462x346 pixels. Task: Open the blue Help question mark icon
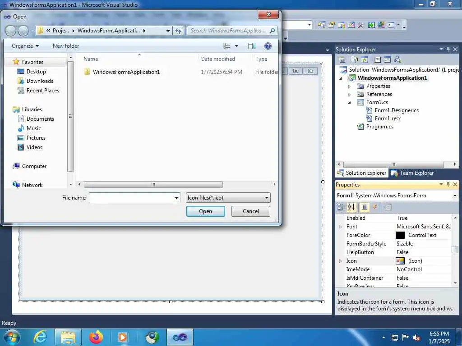268,46
